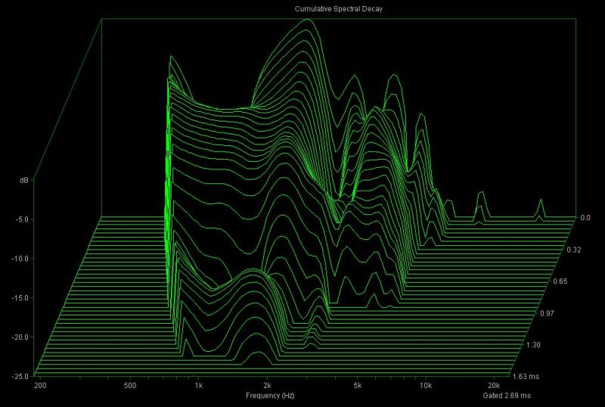Image resolution: width=605 pixels, height=407 pixels.
Task: Click the 5k frequency axis label
Action: coord(357,385)
